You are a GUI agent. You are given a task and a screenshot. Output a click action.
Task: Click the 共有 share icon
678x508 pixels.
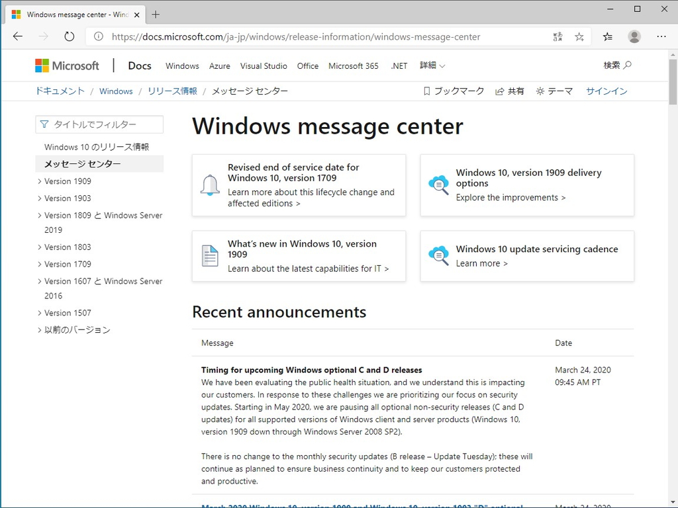[x=501, y=91]
